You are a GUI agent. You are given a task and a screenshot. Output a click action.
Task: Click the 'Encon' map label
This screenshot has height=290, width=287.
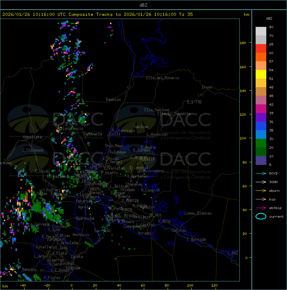(x=207, y=87)
